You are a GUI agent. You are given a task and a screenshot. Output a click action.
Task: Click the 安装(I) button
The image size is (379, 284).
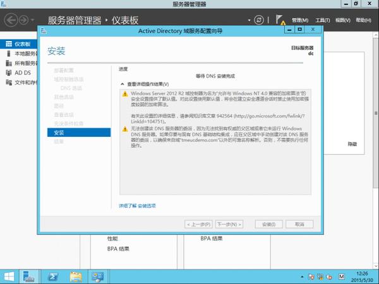pos(269,224)
